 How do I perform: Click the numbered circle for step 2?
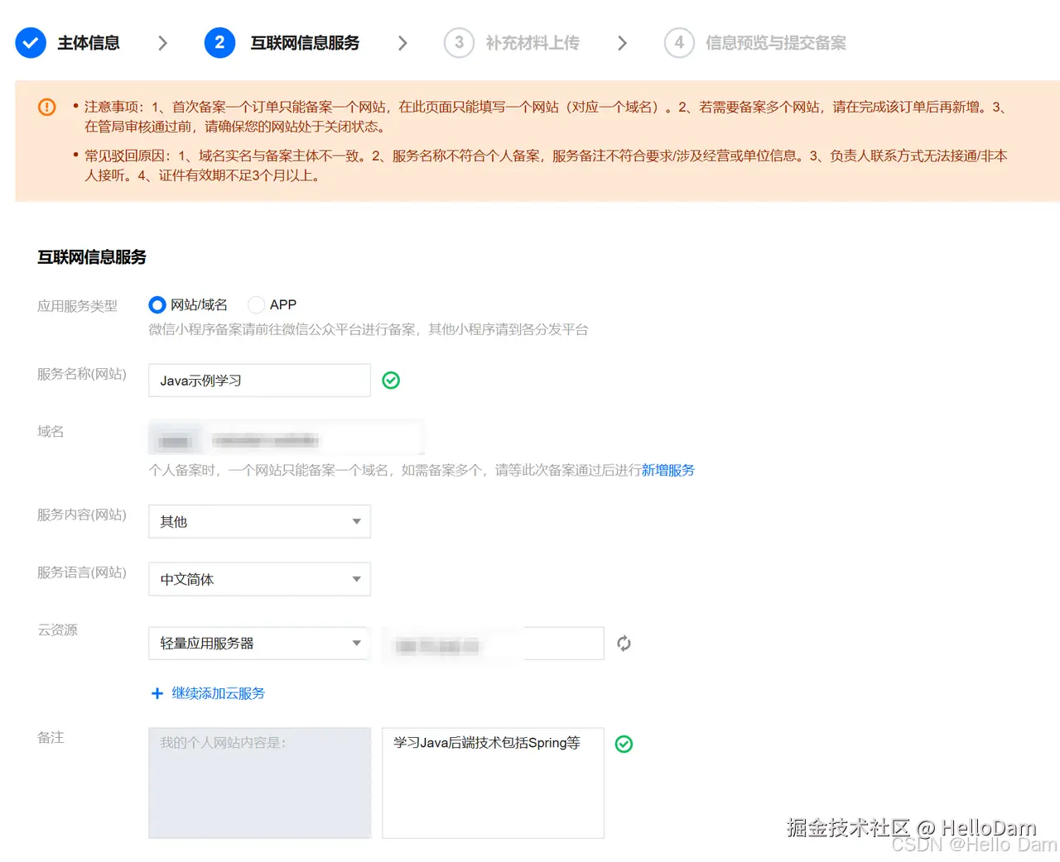219,42
